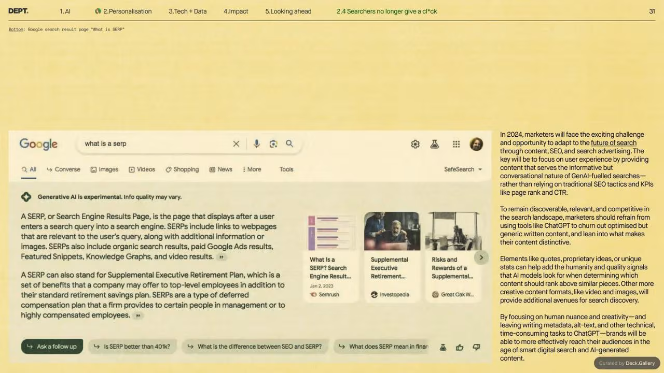This screenshot has width=664, height=373.
Task: Open the Semrush "What Is a SERP?" card
Action: (330, 257)
